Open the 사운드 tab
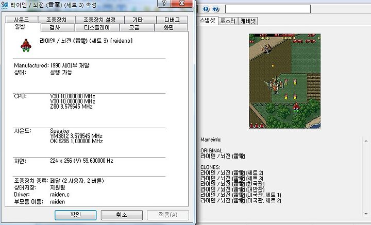The height and width of the screenshot is (225, 371). 22,20
